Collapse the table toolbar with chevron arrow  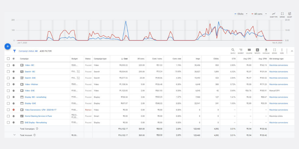292,51
